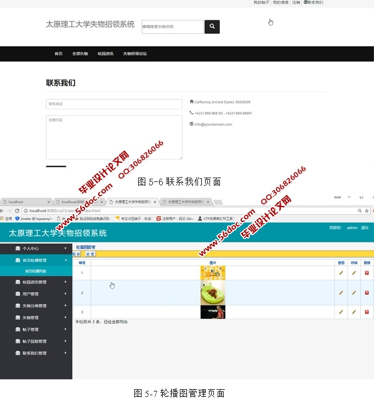
Task: Delete carousel image row 2 with red icon
Action: pyautogui.click(x=367, y=293)
